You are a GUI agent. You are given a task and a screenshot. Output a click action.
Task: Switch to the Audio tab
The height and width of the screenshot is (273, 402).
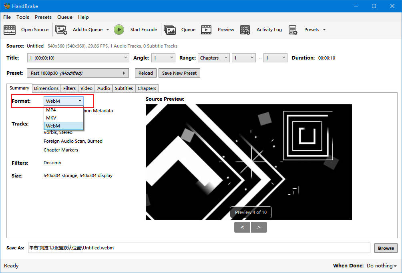pyautogui.click(x=104, y=88)
